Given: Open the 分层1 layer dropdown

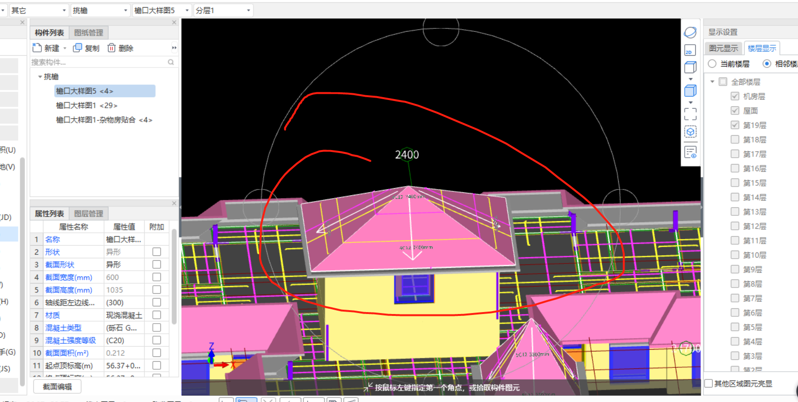Looking at the screenshot, I should click(x=224, y=10).
